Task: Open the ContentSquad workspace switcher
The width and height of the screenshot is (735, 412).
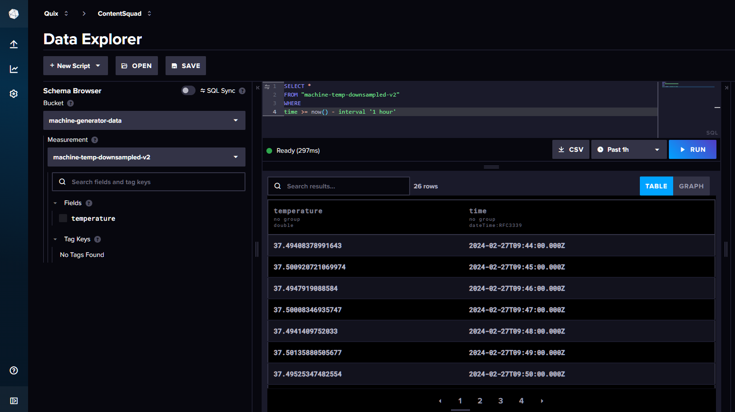Action: (x=149, y=13)
